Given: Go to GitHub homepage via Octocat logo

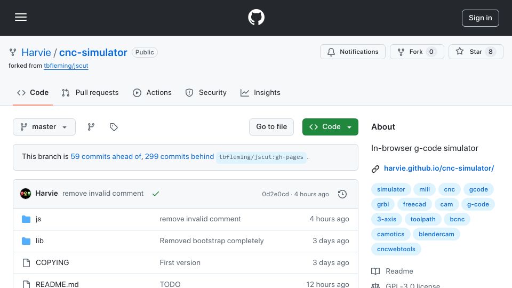Looking at the screenshot, I should tap(256, 17).
